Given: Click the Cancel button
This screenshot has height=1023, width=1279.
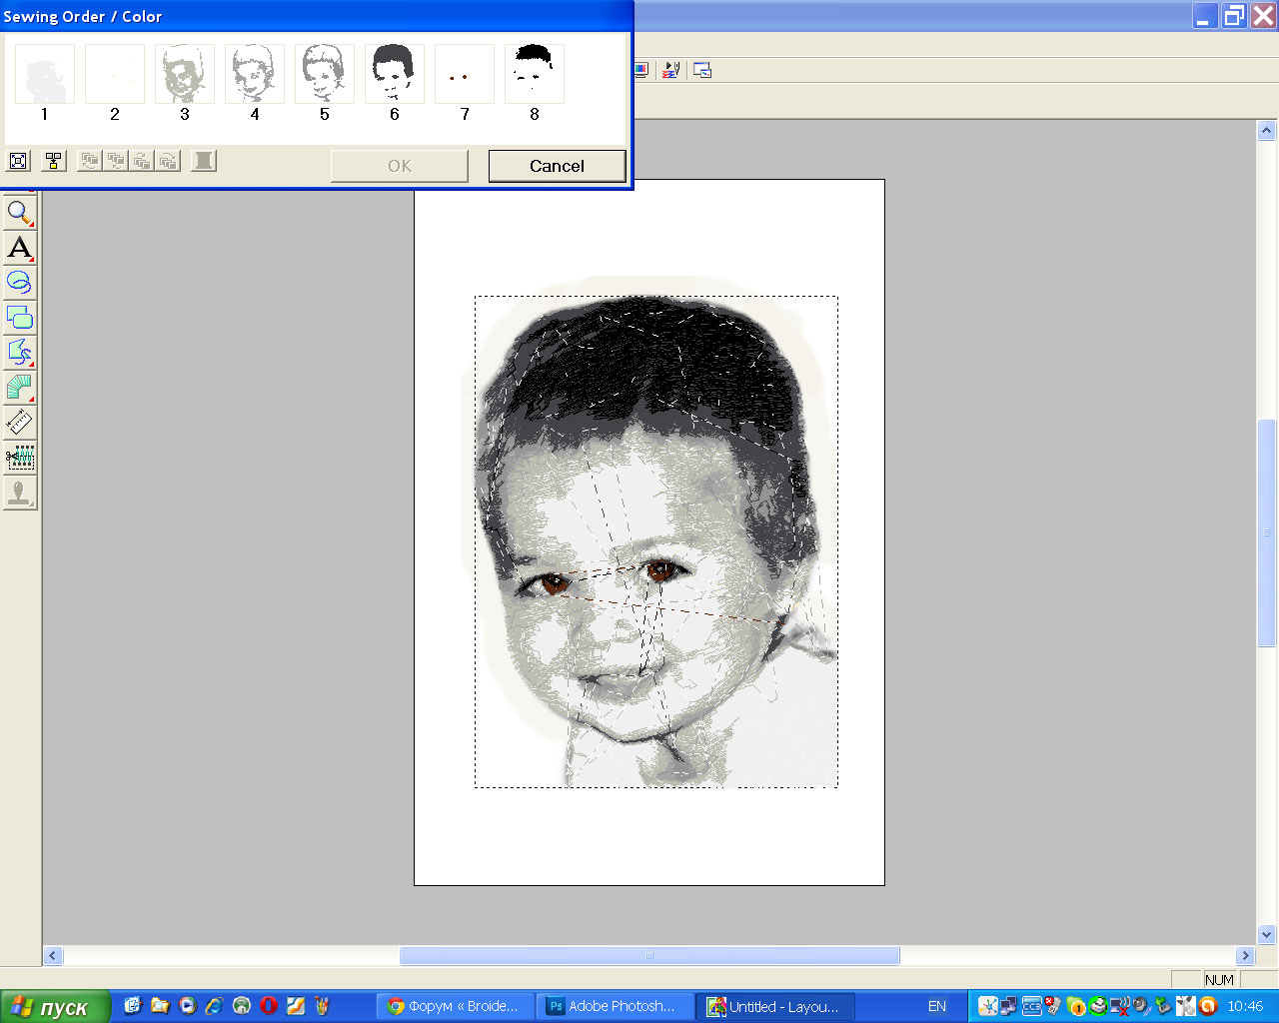Looking at the screenshot, I should [x=557, y=166].
